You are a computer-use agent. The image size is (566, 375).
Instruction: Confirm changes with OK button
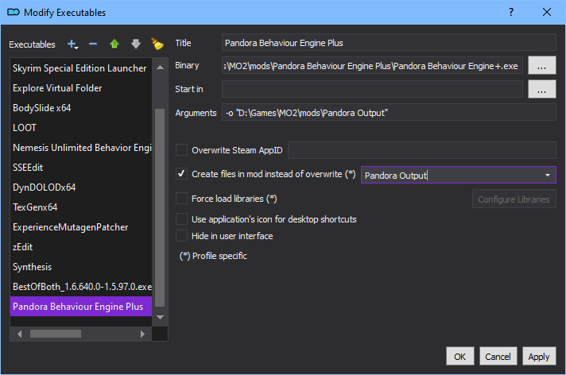pos(459,356)
